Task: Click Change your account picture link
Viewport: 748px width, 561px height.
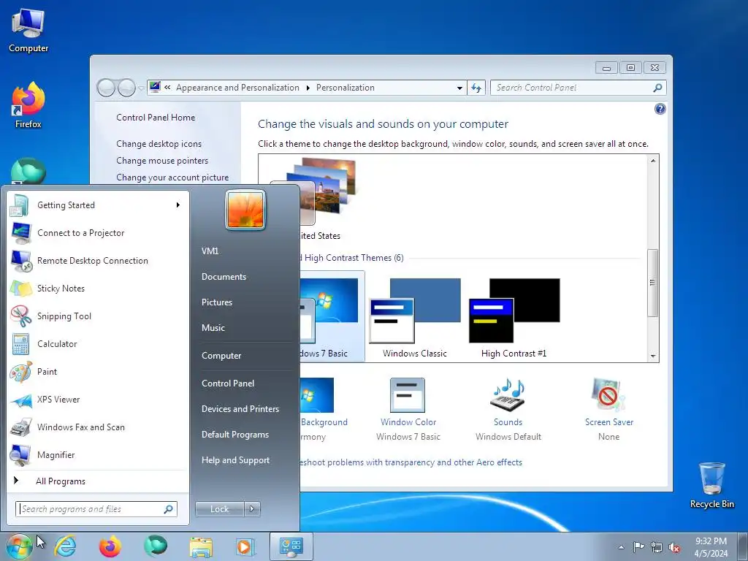Action: (x=172, y=177)
